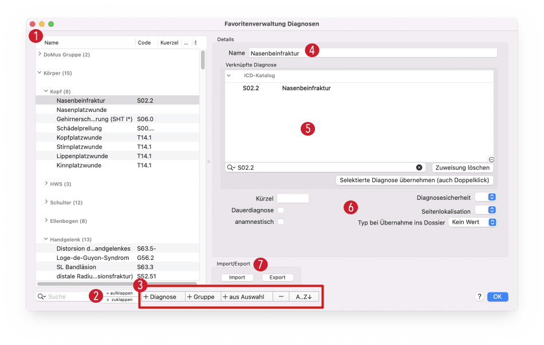Collapse the ICD-Katalog section

coord(228,75)
